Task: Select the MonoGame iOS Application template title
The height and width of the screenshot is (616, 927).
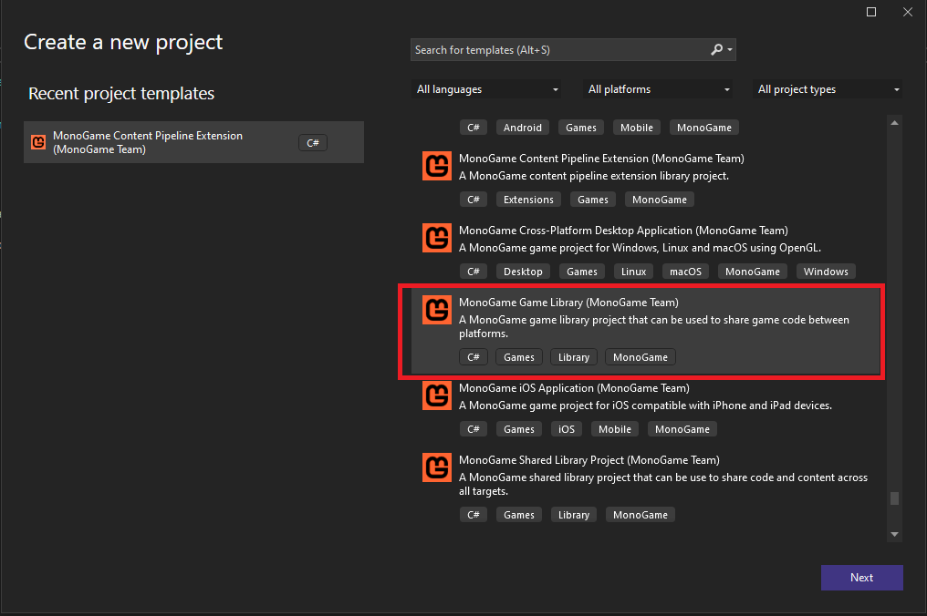Action: [x=574, y=388]
